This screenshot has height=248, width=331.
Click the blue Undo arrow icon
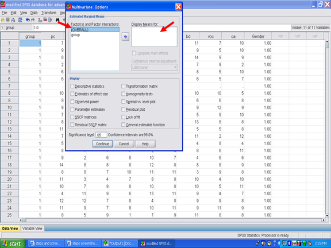[x=28, y=20]
